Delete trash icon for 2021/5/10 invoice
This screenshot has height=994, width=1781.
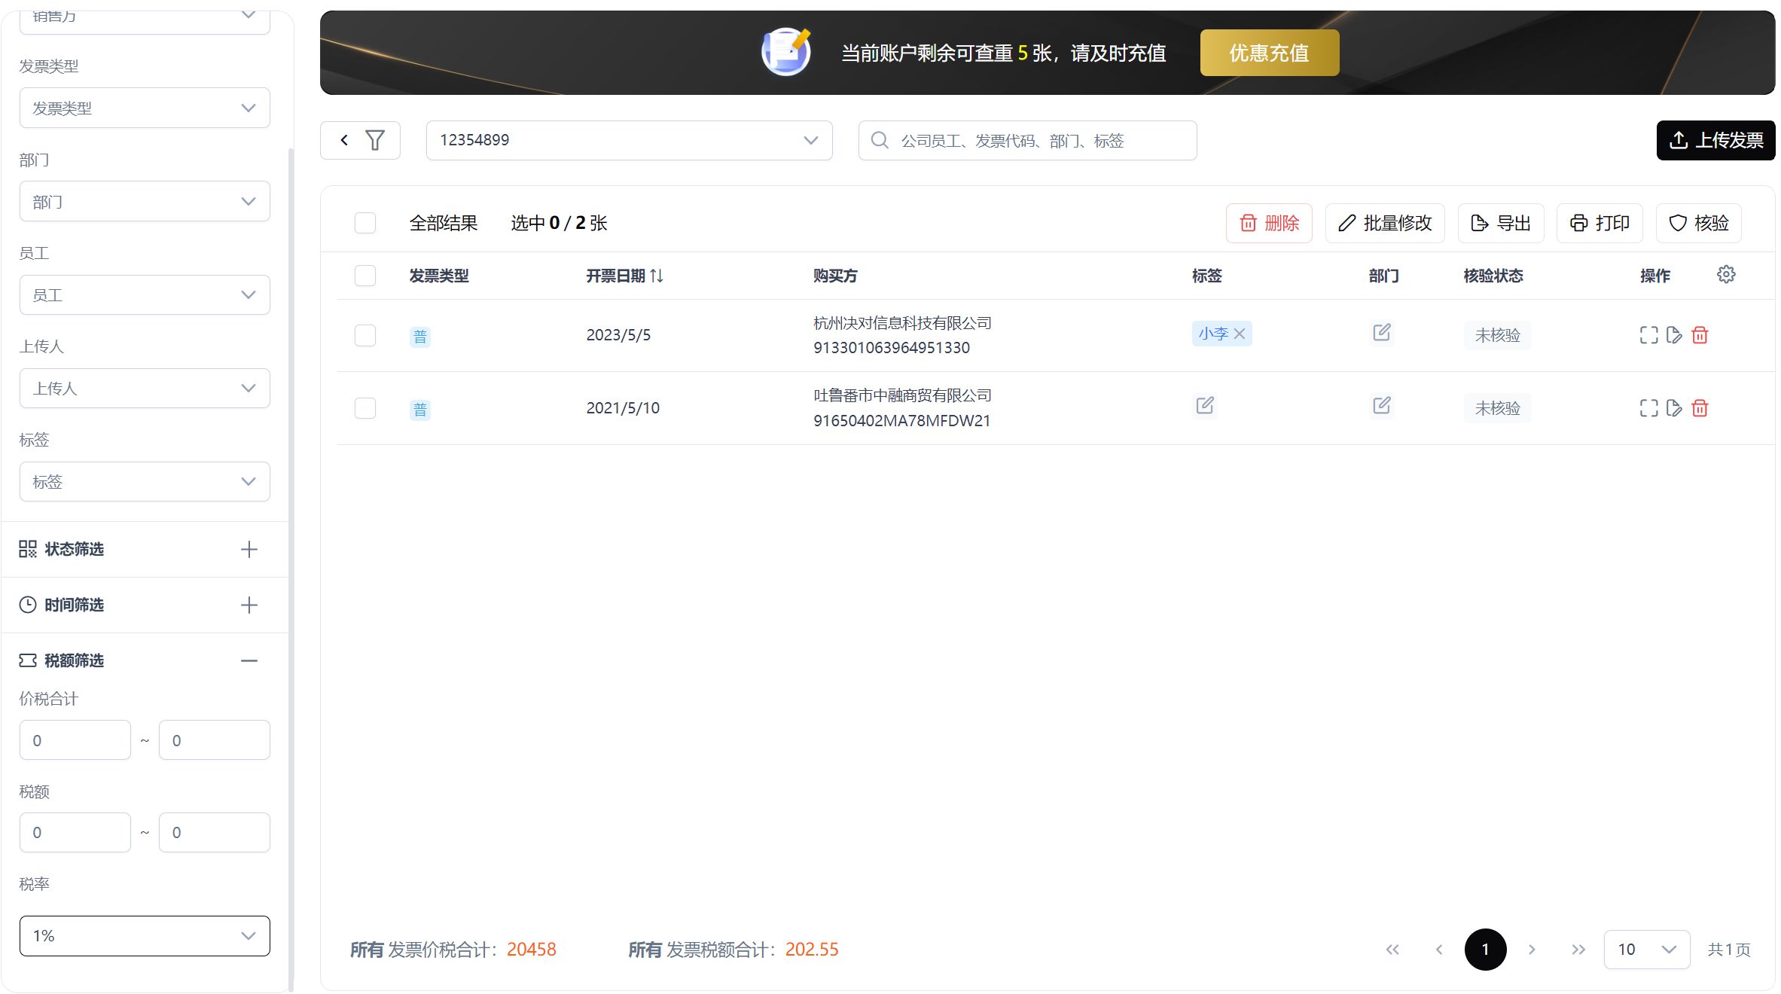pos(1700,408)
